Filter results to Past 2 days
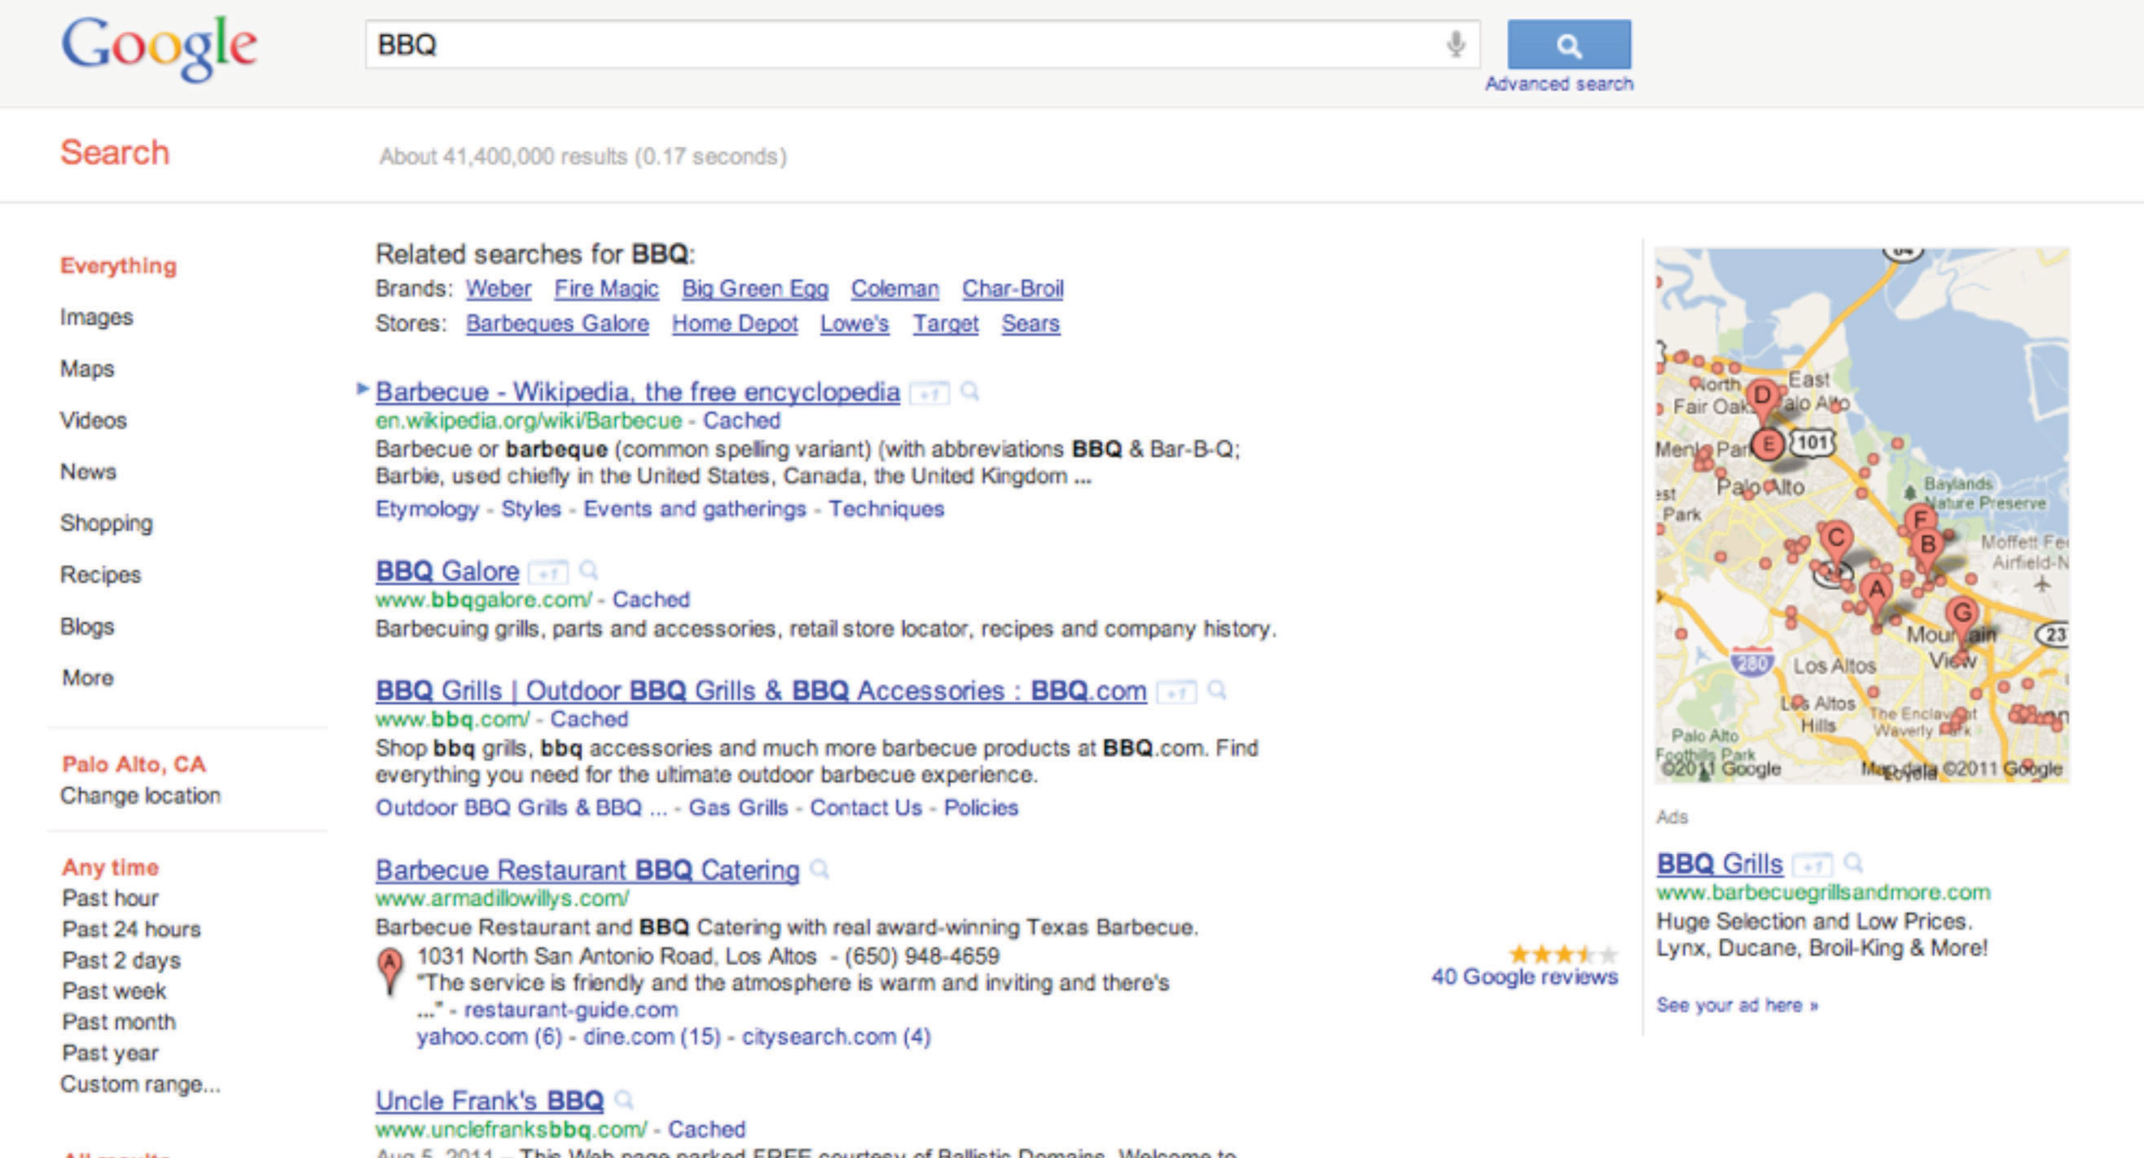The width and height of the screenshot is (2144, 1158). point(121,961)
